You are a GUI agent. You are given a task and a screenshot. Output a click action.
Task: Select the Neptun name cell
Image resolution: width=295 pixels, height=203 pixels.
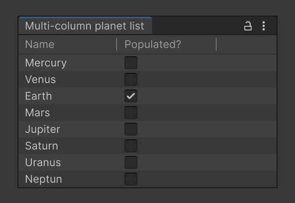coord(68,179)
